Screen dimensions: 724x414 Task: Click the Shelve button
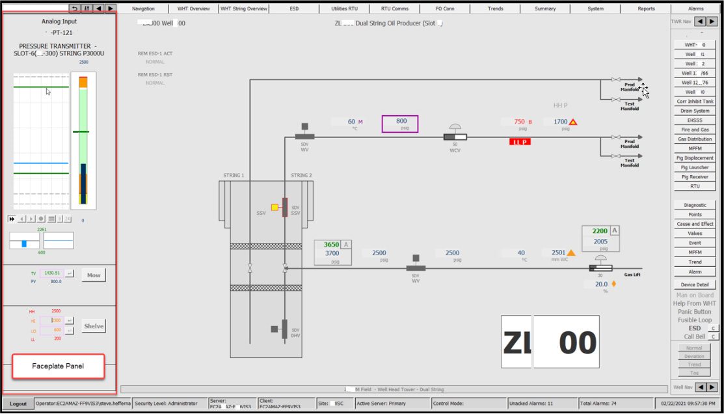[x=94, y=326]
